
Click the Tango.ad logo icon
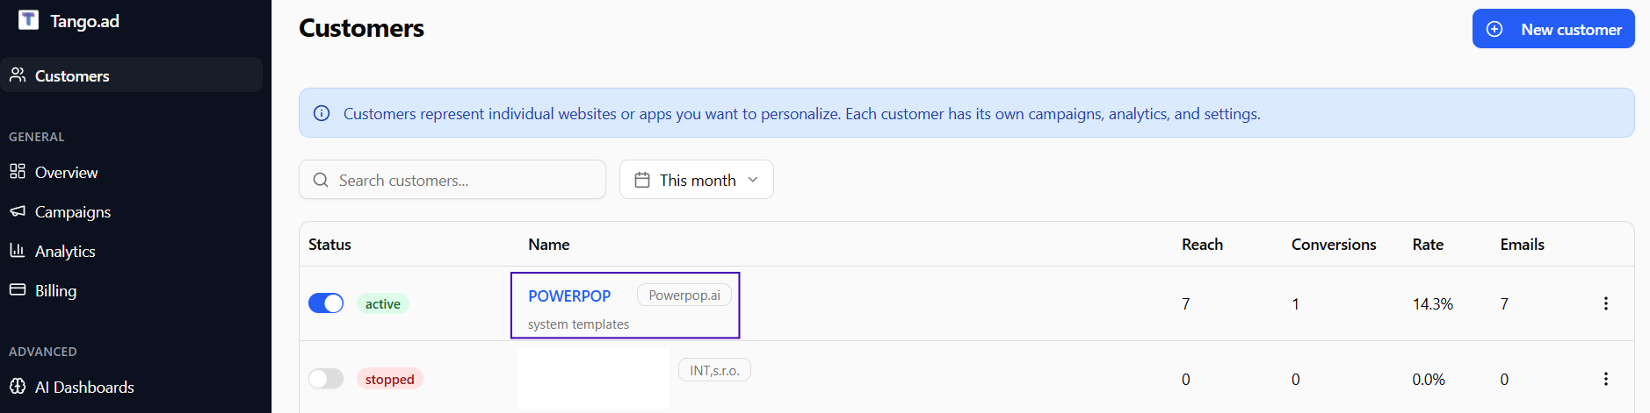pyautogui.click(x=28, y=20)
